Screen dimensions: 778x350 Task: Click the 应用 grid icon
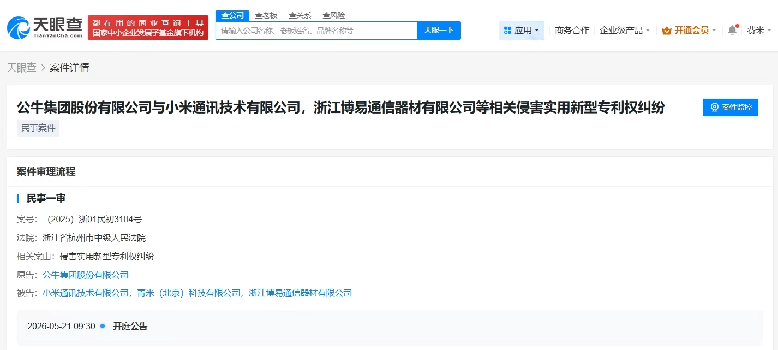click(x=507, y=31)
